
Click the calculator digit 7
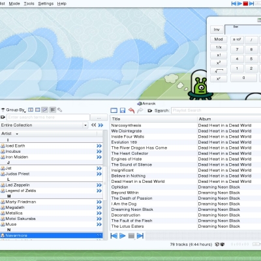[x=237, y=50]
